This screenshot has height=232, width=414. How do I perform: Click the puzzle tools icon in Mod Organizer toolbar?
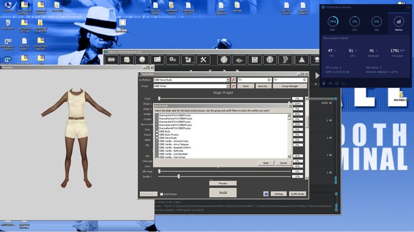(188, 60)
